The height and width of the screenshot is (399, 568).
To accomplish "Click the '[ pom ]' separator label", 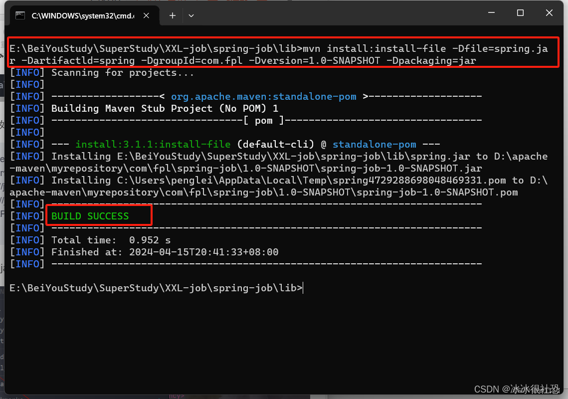I will [264, 120].
